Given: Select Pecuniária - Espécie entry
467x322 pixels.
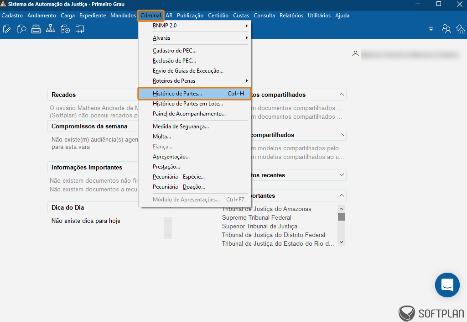Looking at the screenshot, I should pyautogui.click(x=195, y=177).
